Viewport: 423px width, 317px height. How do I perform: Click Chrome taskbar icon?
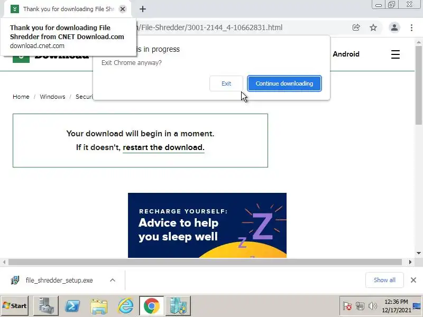point(152,306)
